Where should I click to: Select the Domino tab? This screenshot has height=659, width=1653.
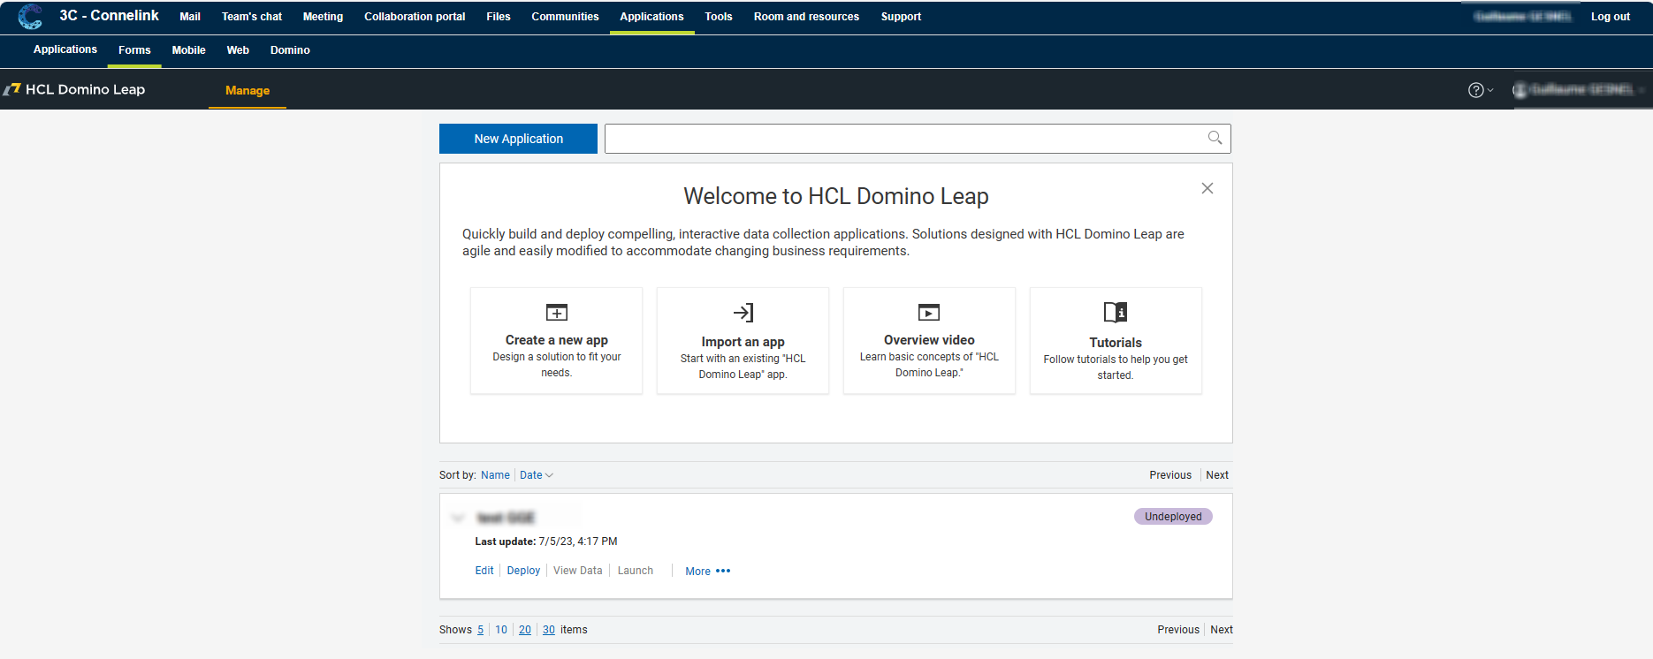click(x=290, y=50)
